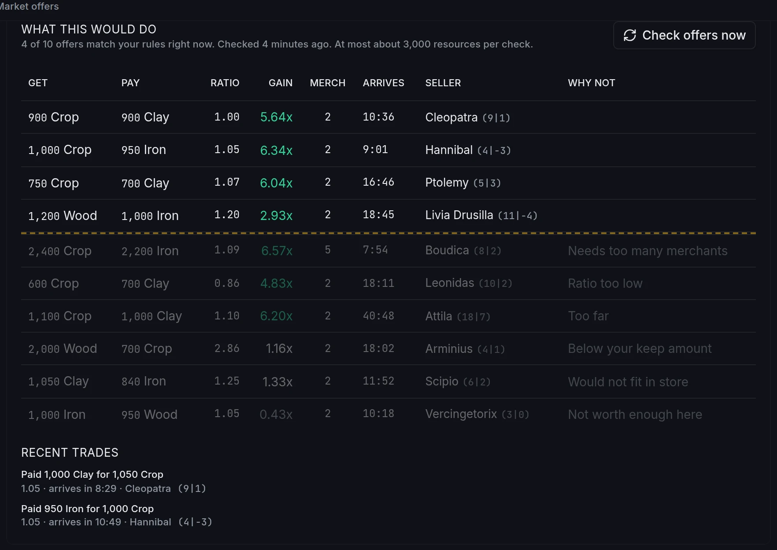This screenshot has width=777, height=550.
Task: Click the 2.93x gain value
Action: [x=276, y=216]
